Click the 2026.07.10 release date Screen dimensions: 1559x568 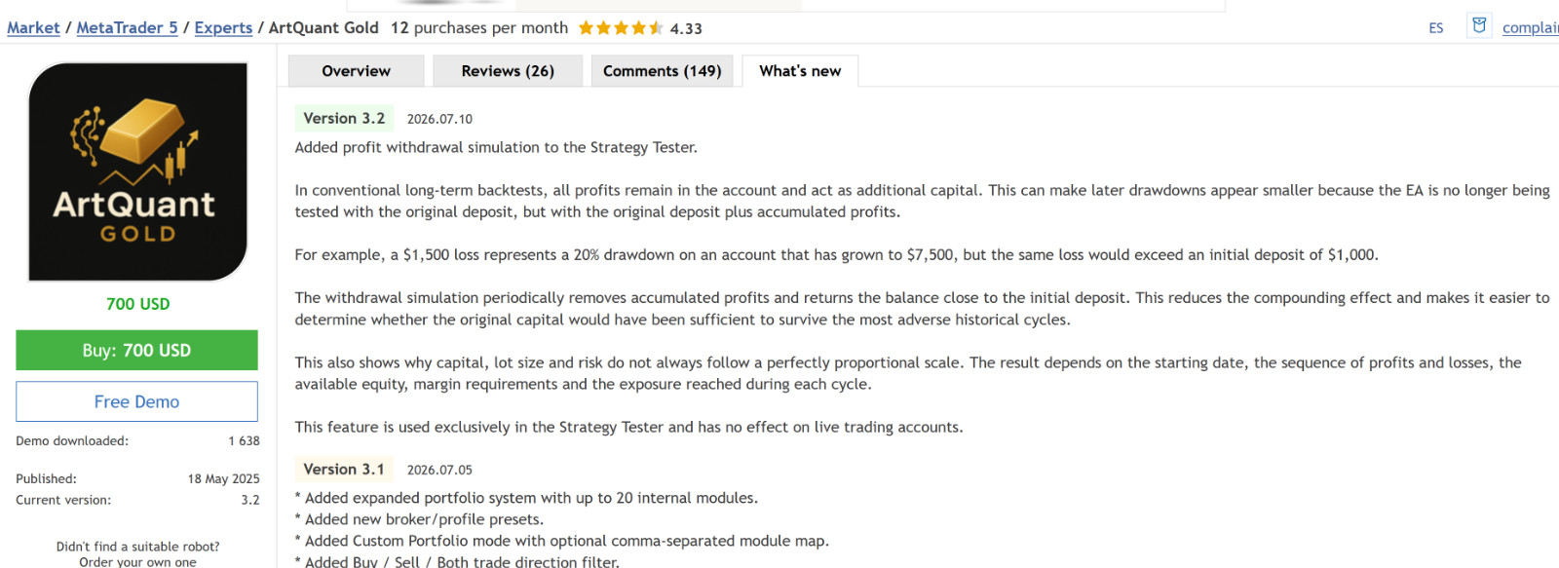(439, 119)
